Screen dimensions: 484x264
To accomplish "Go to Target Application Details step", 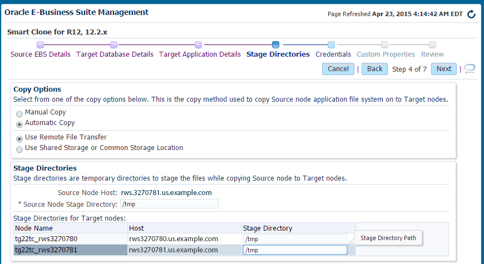I will point(200,54).
